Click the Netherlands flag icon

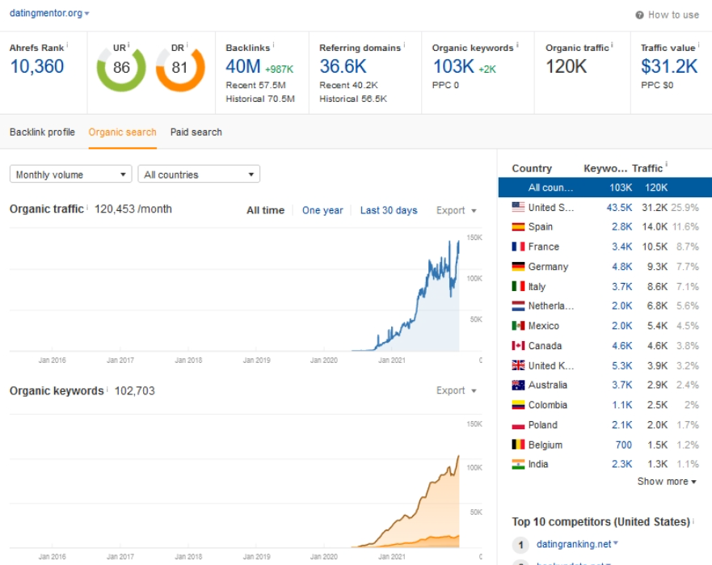(x=518, y=306)
